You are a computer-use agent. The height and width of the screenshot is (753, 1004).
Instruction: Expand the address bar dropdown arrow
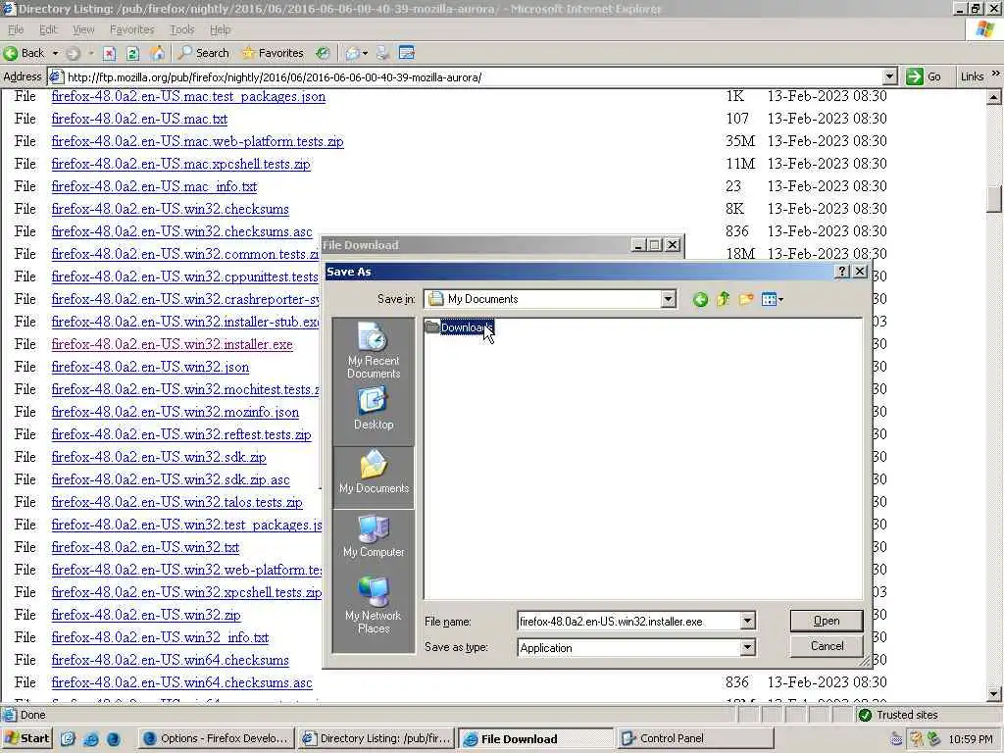(x=889, y=77)
